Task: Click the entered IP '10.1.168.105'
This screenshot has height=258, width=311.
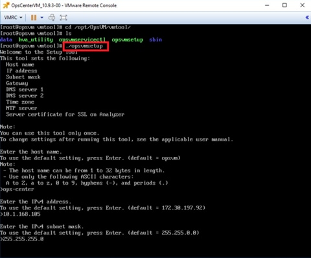Action: click(21, 214)
